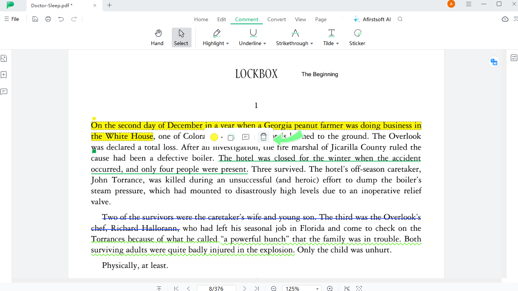Open the expand menu icon at the far right of the toolbar
Screen dimensions: 518x291
pyautogui.click(x=515, y=19)
